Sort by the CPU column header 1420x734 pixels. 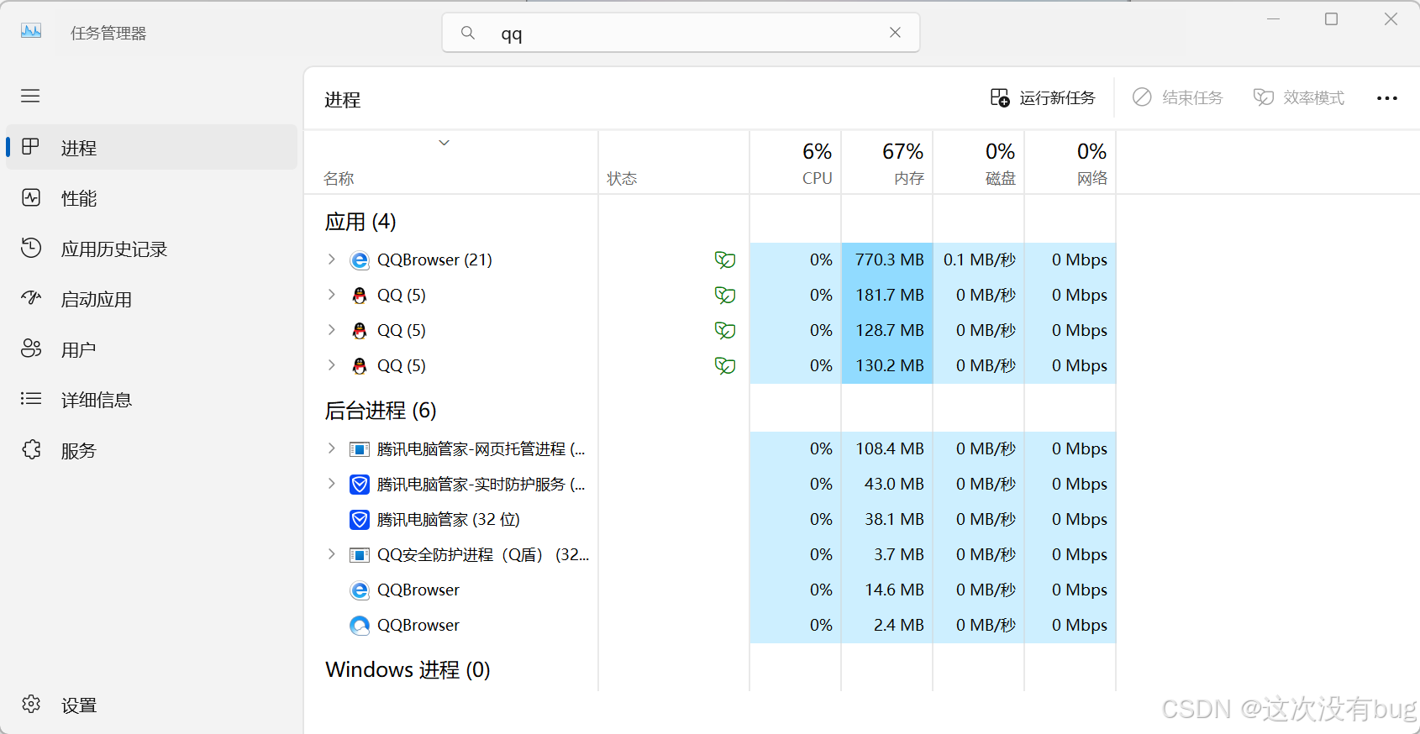tap(796, 164)
